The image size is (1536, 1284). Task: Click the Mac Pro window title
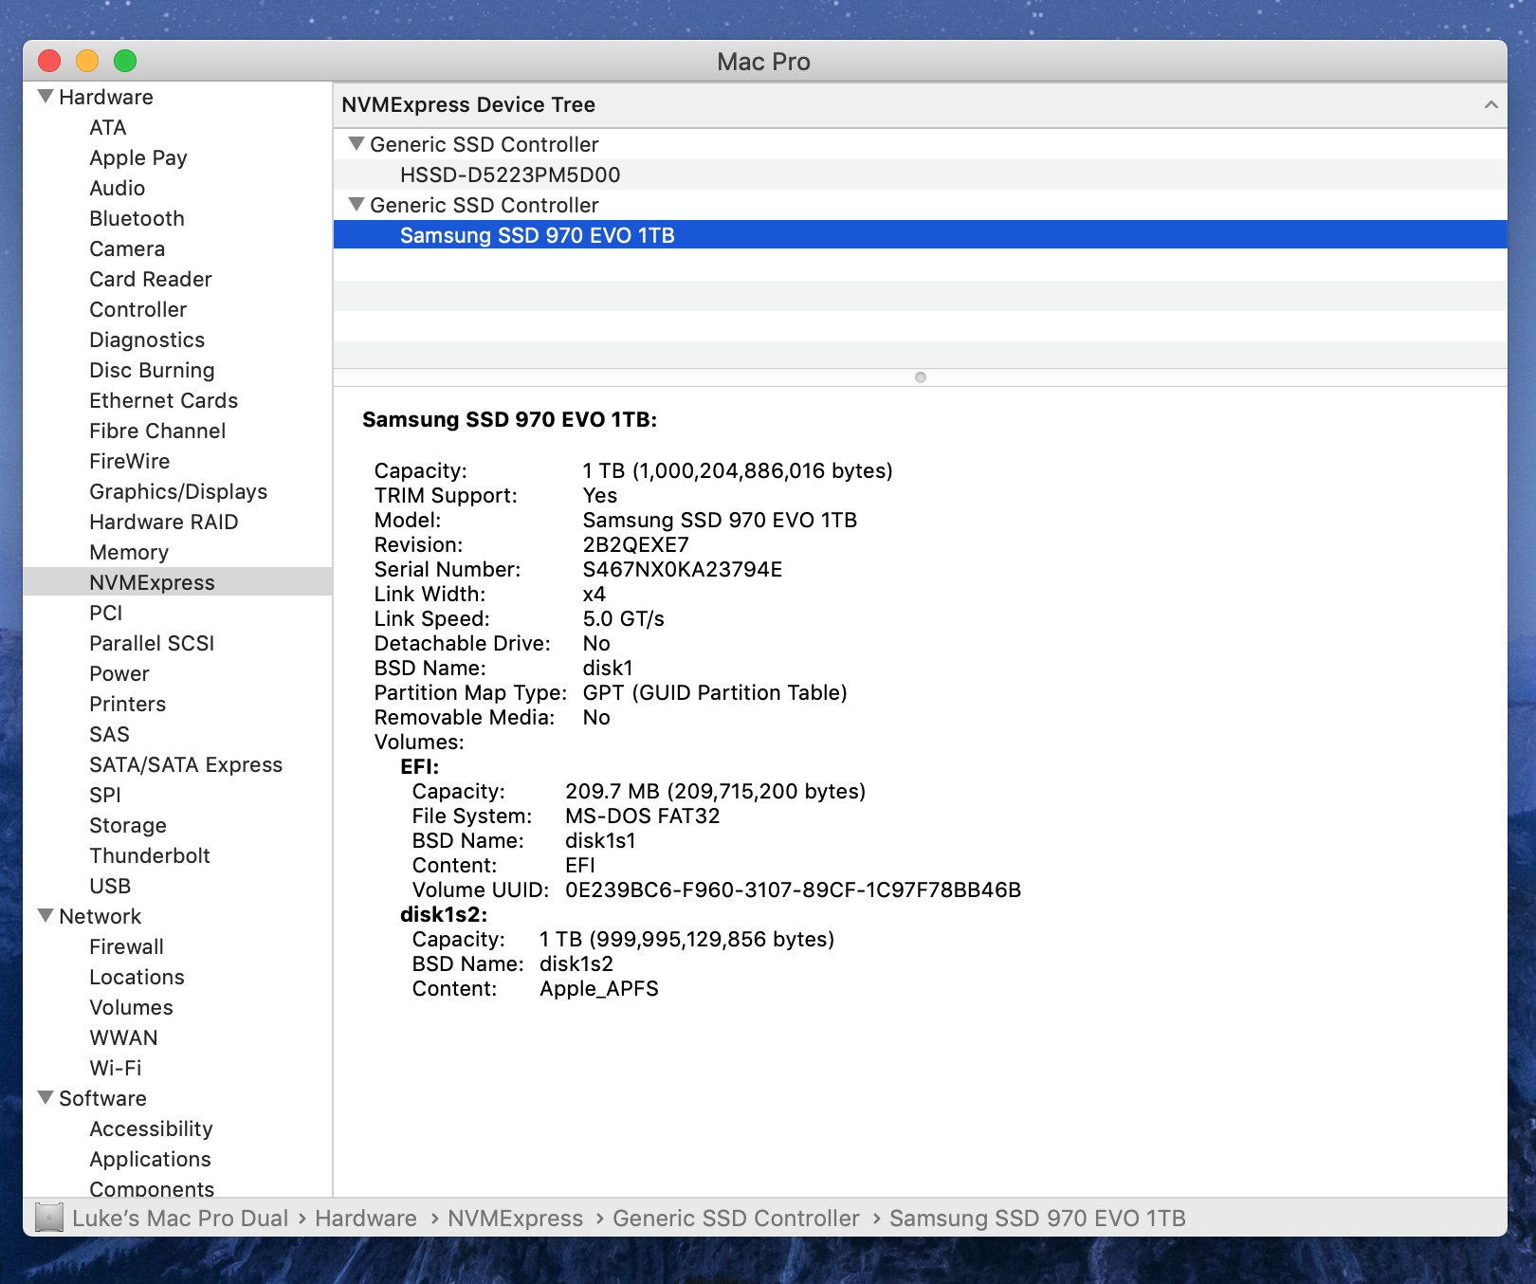tap(763, 62)
